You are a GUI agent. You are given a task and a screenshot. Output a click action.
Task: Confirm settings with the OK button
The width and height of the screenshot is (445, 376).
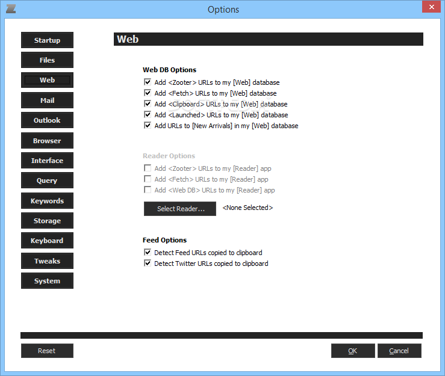pyautogui.click(x=353, y=351)
